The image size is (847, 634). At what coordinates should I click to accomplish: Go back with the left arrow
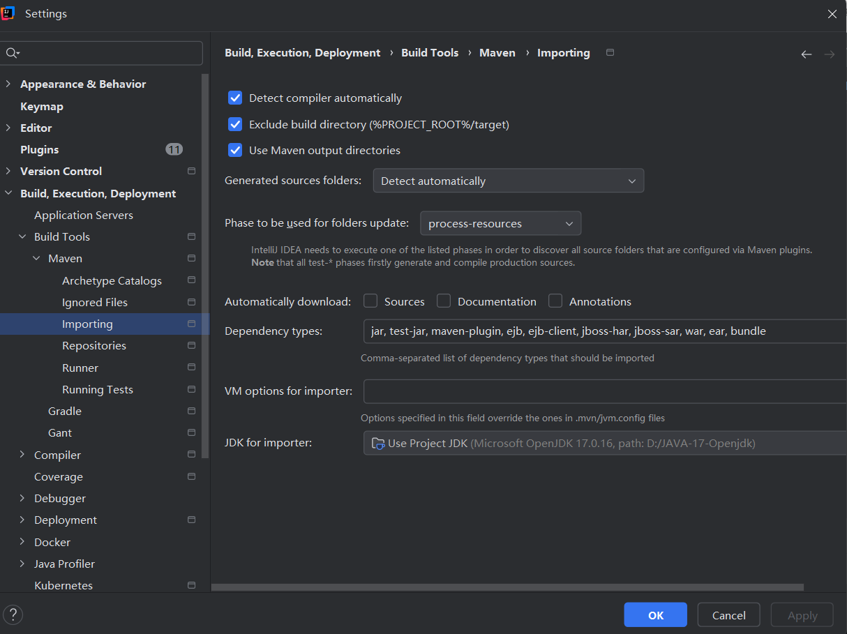click(807, 54)
